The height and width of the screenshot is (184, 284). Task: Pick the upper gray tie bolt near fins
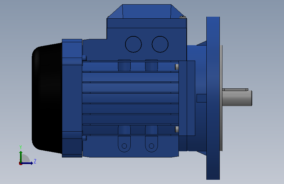pyautogui.click(x=177, y=67)
